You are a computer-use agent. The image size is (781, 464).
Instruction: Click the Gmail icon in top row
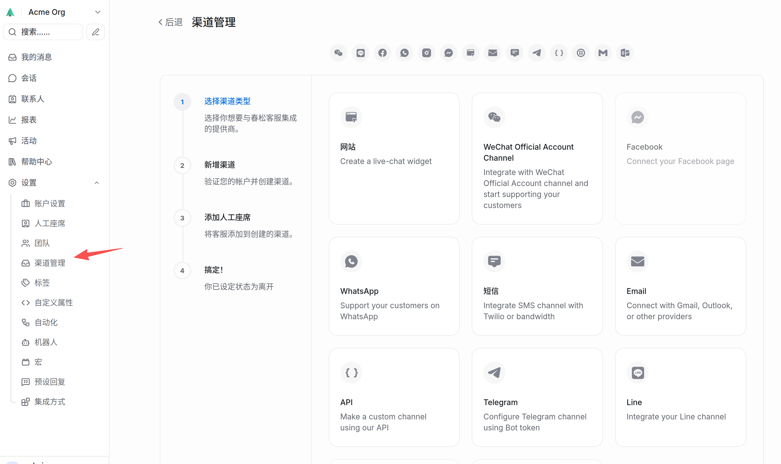click(603, 53)
